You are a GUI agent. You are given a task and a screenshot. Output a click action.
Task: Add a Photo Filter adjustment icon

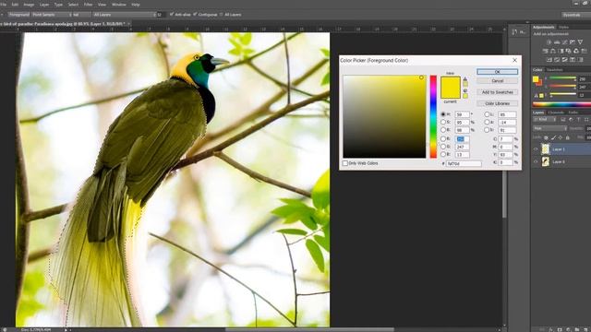[569, 51]
